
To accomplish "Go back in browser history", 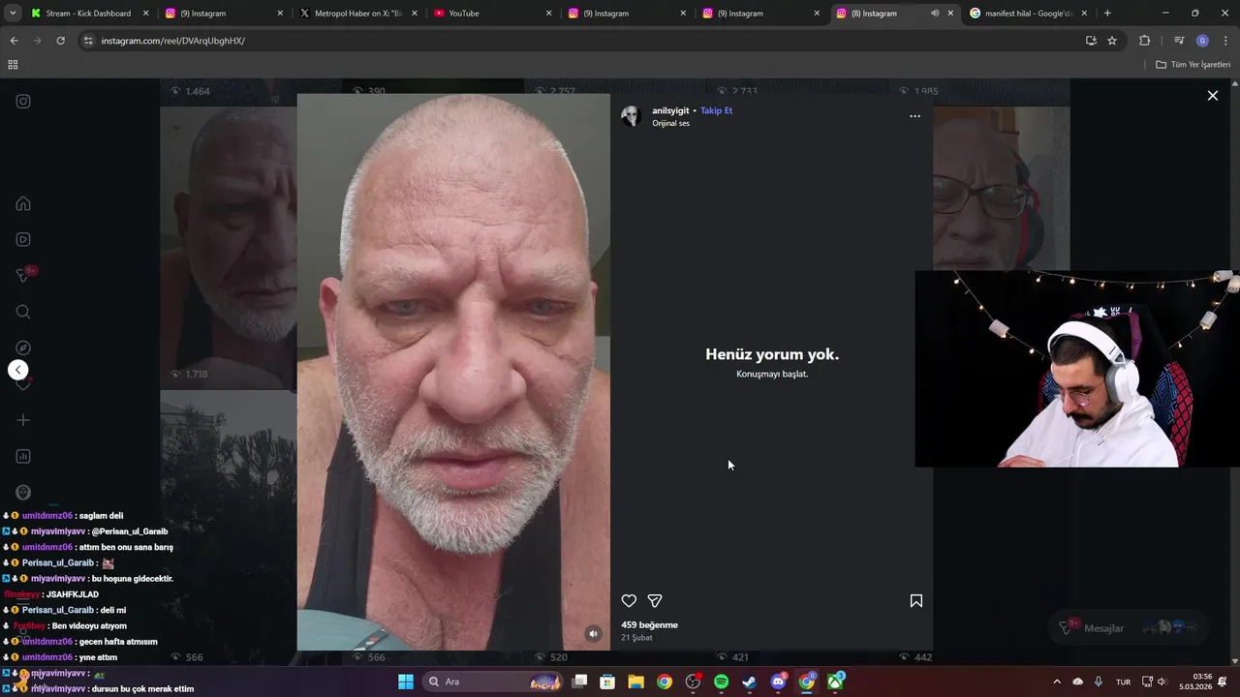I will 14,41.
